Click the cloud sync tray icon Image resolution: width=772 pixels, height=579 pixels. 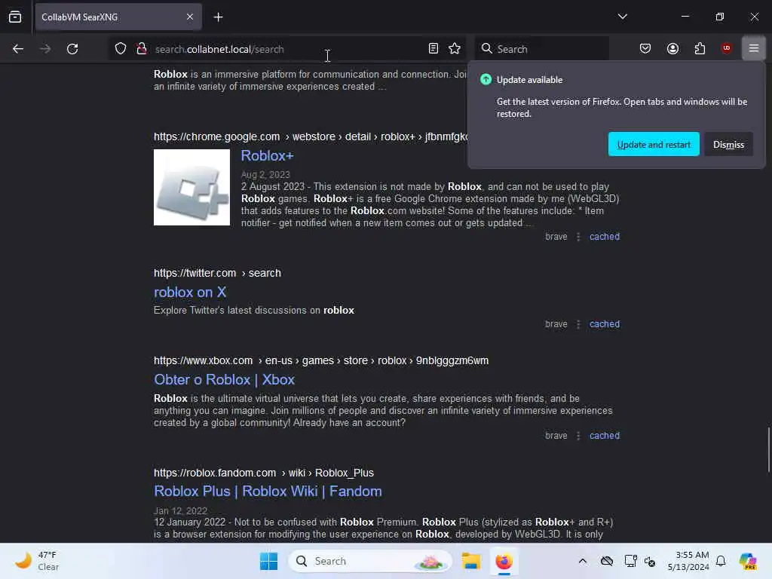[x=607, y=561]
